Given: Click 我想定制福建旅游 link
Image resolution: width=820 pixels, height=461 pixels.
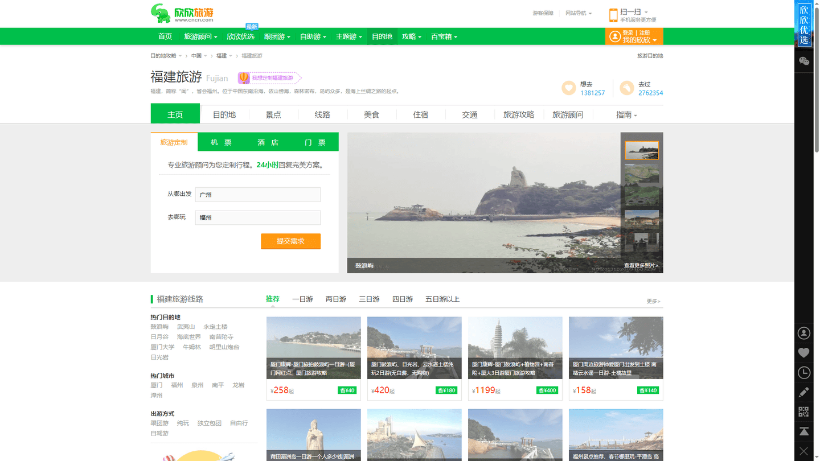Looking at the screenshot, I should [273, 78].
